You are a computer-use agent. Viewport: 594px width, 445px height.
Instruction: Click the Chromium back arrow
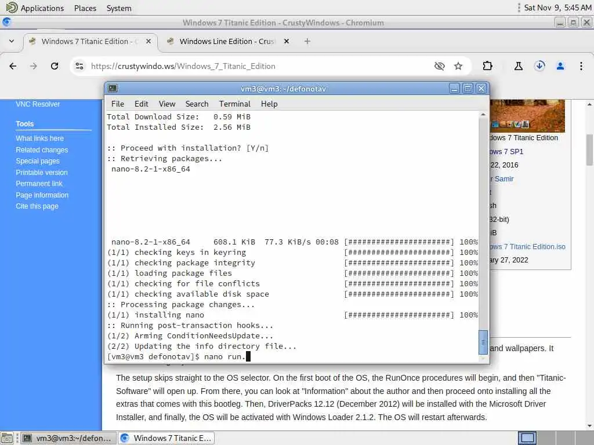pos(13,66)
